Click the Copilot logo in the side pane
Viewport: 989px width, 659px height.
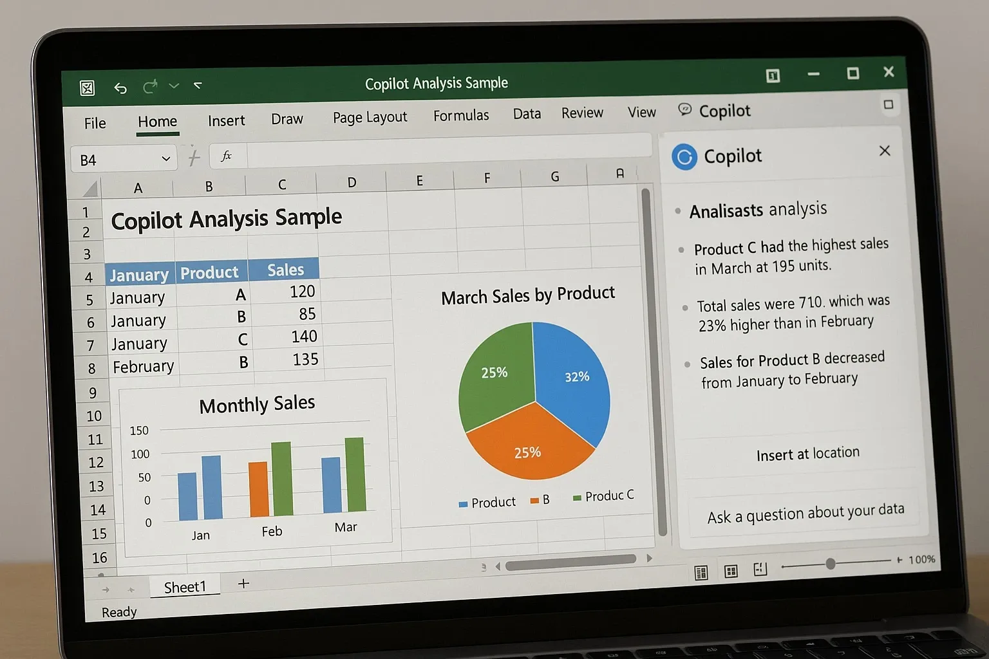(684, 156)
